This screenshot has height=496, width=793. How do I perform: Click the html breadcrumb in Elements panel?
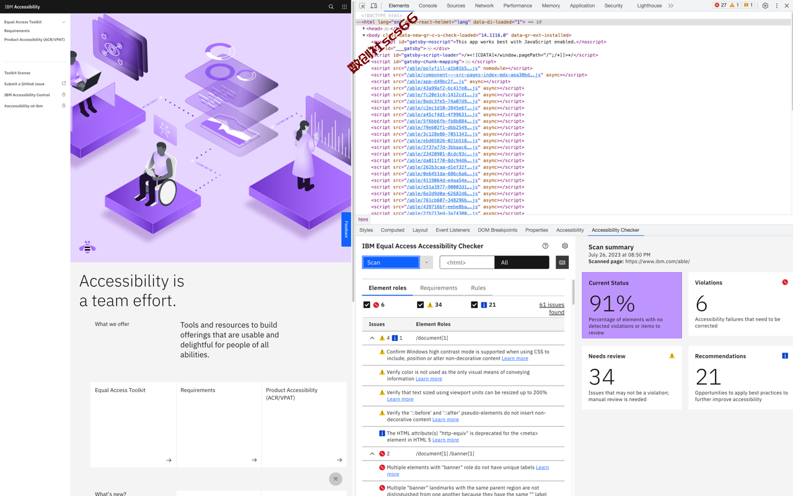[363, 219]
